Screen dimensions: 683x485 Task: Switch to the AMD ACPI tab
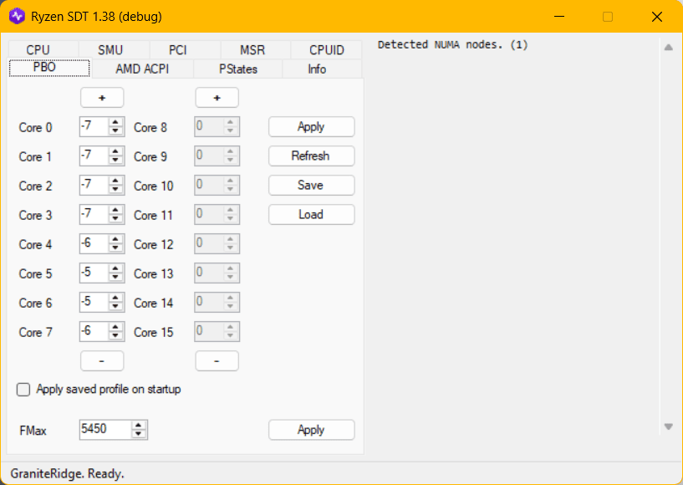pyautogui.click(x=142, y=69)
